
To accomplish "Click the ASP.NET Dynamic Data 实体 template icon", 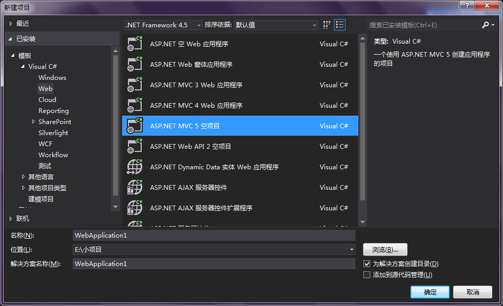I will click(135, 167).
